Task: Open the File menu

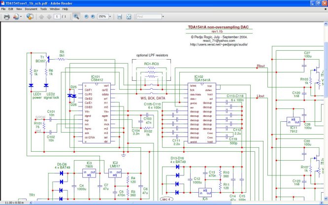Action: pyautogui.click(x=3, y=9)
